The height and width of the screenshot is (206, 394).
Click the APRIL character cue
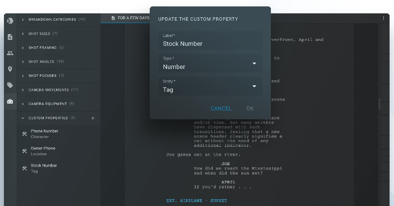coord(229,182)
